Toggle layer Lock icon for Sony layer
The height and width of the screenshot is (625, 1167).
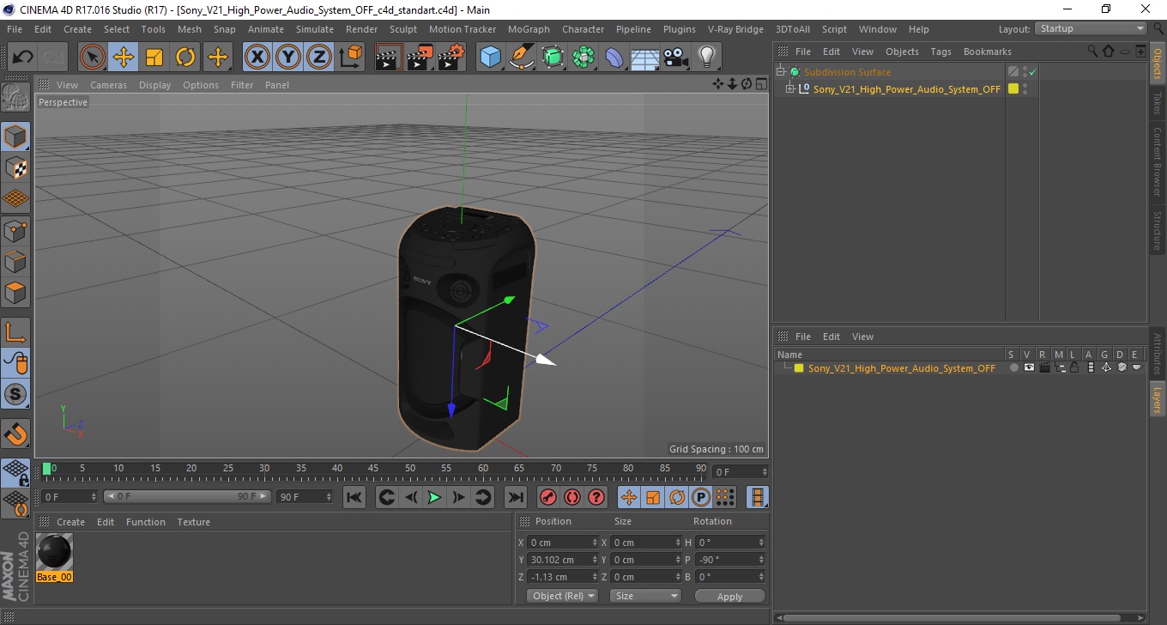pyautogui.click(x=1074, y=367)
